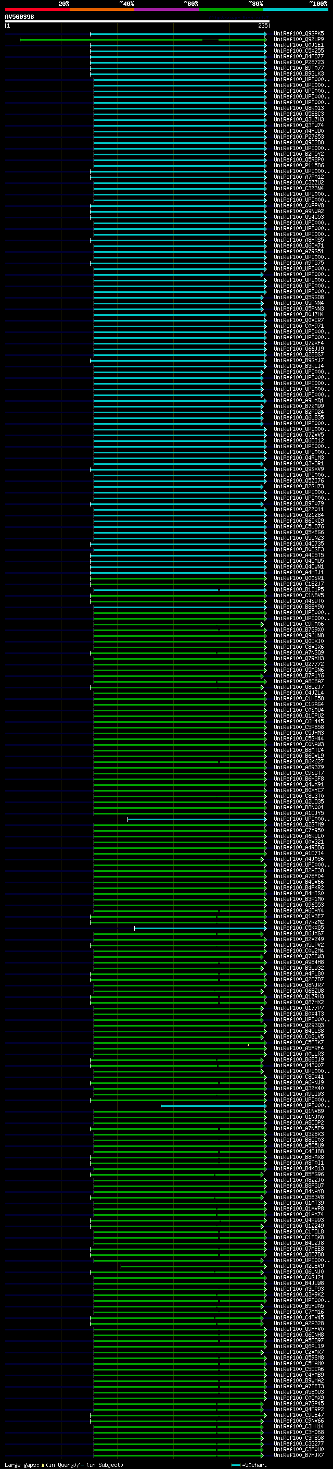Select the UniRef100_Q6UB35 label
This screenshot has height=1469, width=333.
click(299, 417)
